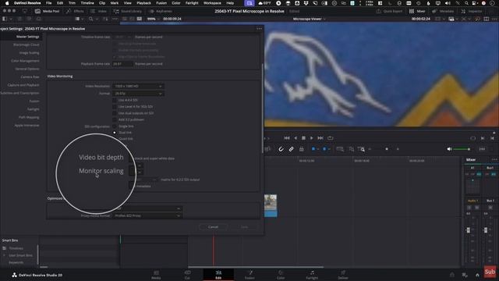Viewport: 499px width, 281px height.
Task: Open the Playback menu
Action: pos(143,3)
